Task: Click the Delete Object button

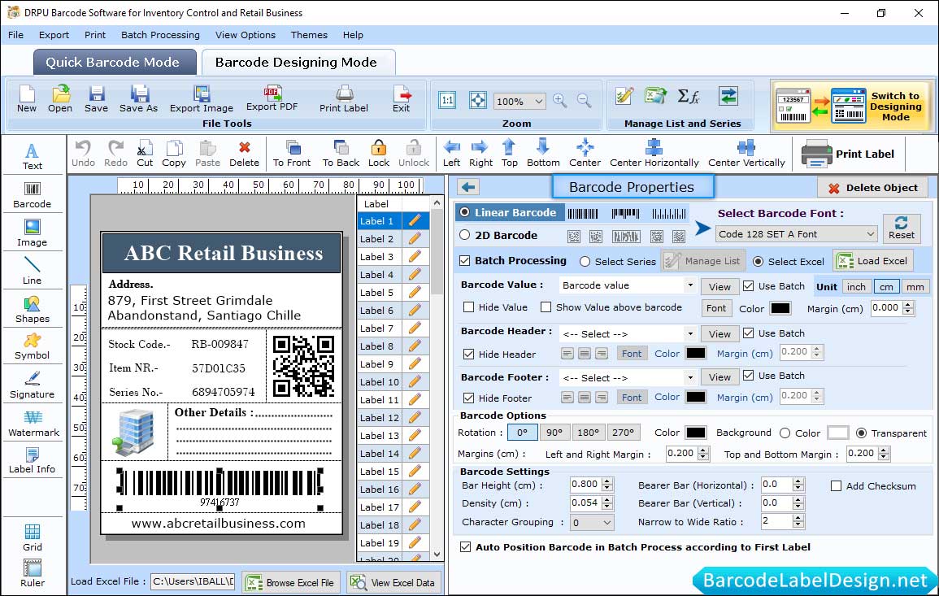Action: click(x=872, y=188)
